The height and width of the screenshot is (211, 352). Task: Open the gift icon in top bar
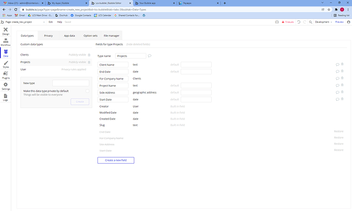277,22
